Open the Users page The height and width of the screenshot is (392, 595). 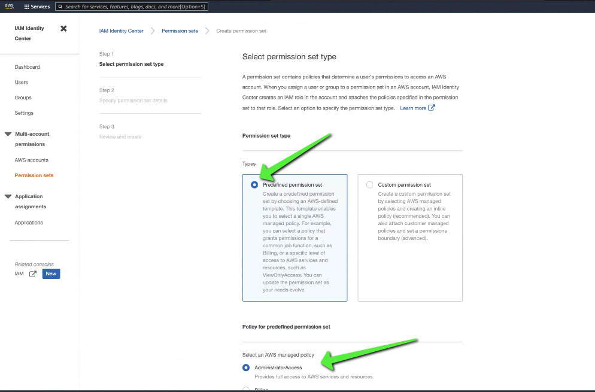click(22, 82)
